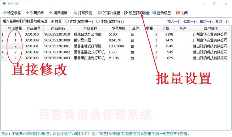Select 件数(尾数进一) radio option

click(x=67, y=21)
